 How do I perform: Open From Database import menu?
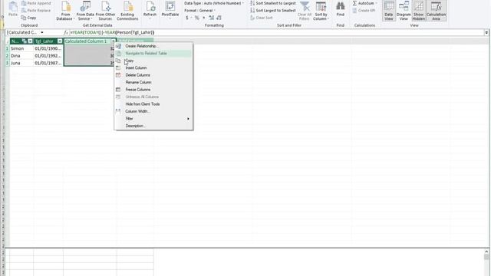65,11
